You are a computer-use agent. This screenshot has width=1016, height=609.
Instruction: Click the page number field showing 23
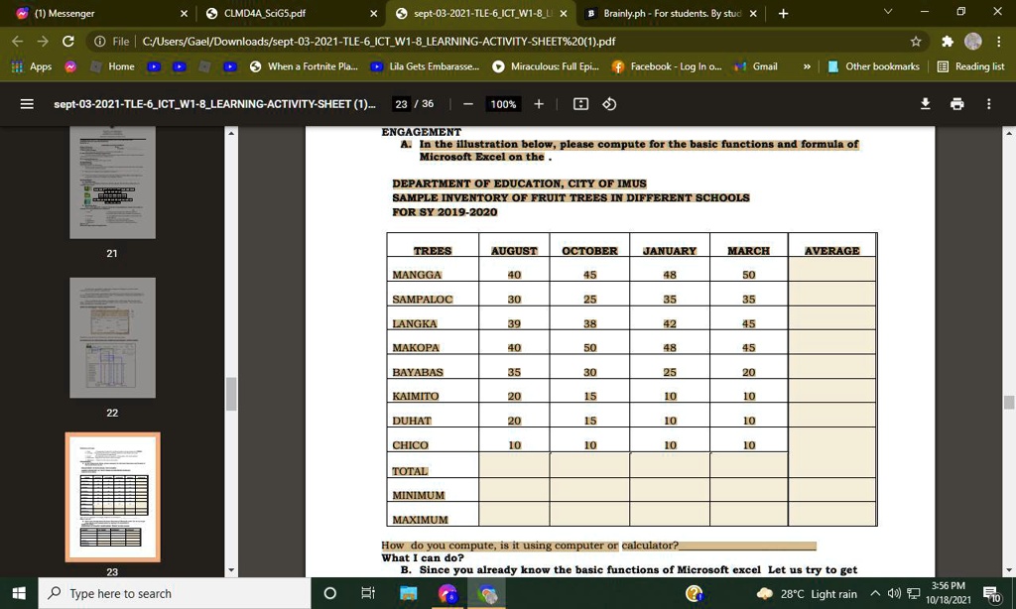tap(401, 104)
